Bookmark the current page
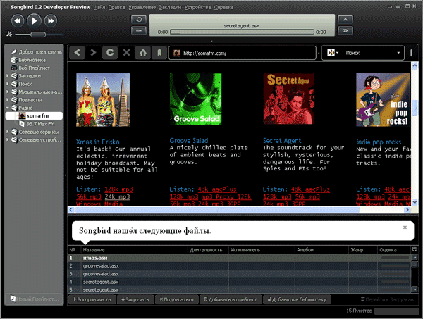The image size is (423, 319). pos(159,53)
